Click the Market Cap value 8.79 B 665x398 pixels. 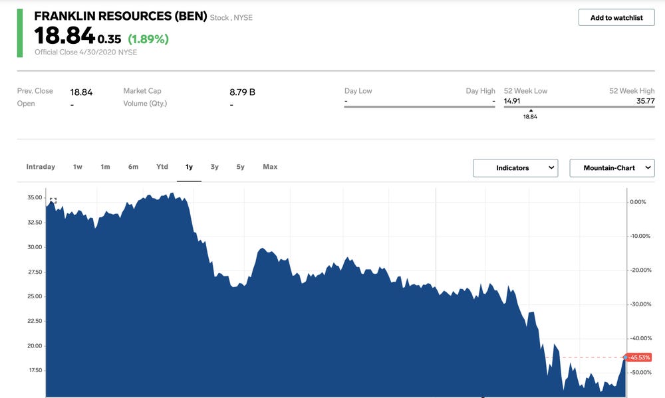tap(242, 92)
